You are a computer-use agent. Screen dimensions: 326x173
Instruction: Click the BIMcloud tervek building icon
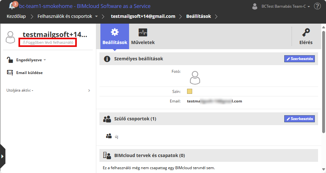click(x=107, y=155)
